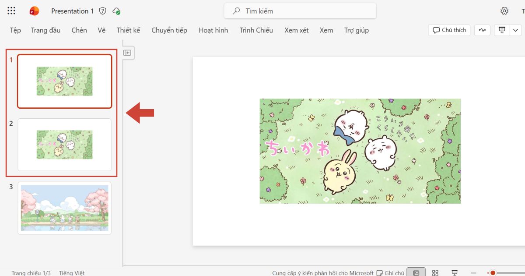
Task: Start slide show from status bar icon
Action: pos(455,272)
